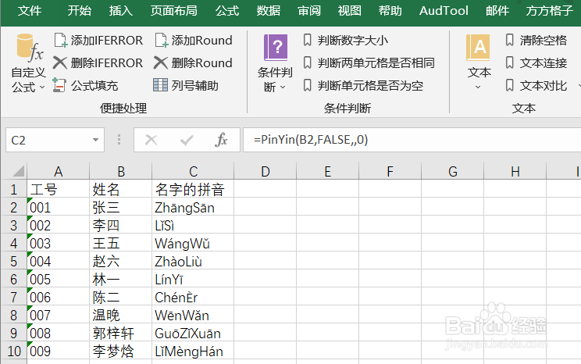Image resolution: width=581 pixels, height=364 pixels.
Task: Select 公式填充 formula fill tool
Action: (x=85, y=86)
